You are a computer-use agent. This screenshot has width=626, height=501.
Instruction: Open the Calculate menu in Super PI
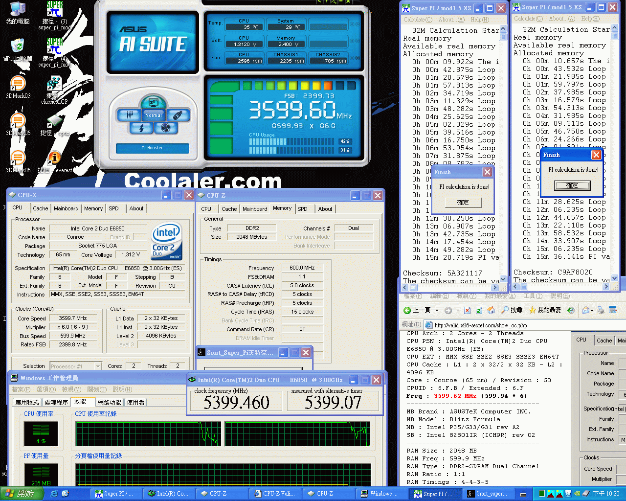click(418, 19)
